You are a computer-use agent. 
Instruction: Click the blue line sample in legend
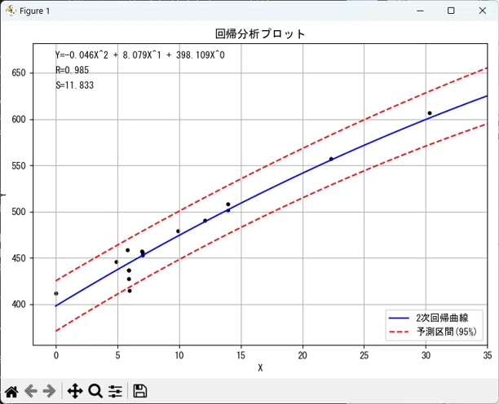[399, 318]
